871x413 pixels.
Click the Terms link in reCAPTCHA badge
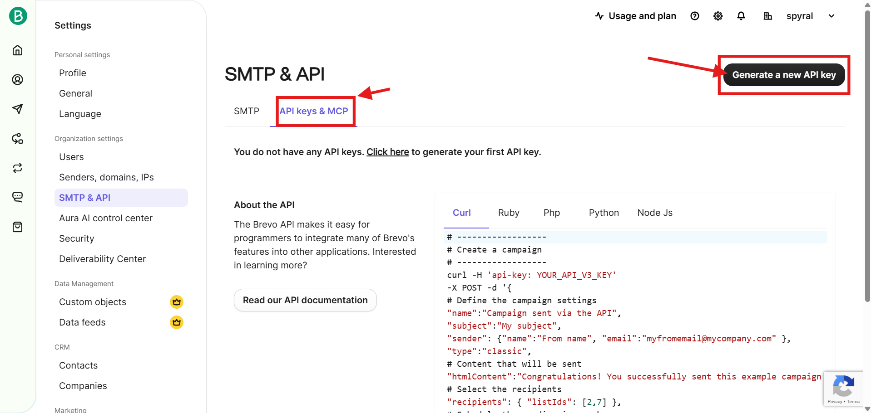tap(853, 402)
